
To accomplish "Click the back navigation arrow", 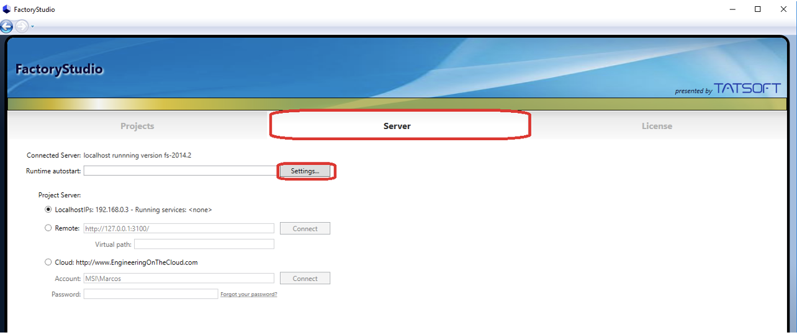I will pyautogui.click(x=6, y=26).
